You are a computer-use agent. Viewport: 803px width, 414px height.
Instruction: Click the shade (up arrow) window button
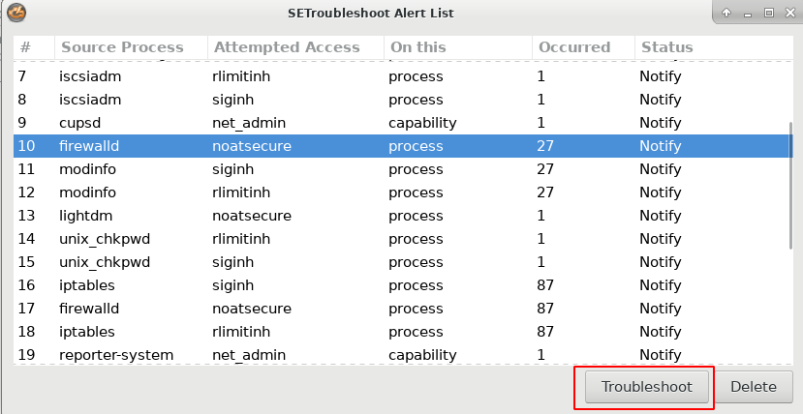(x=727, y=14)
